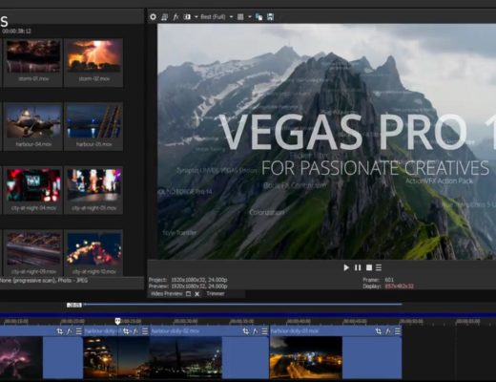Image resolution: width=496 pixels, height=382 pixels.
Task: Expand arrow beside Best (Full) quality
Action: point(231,17)
